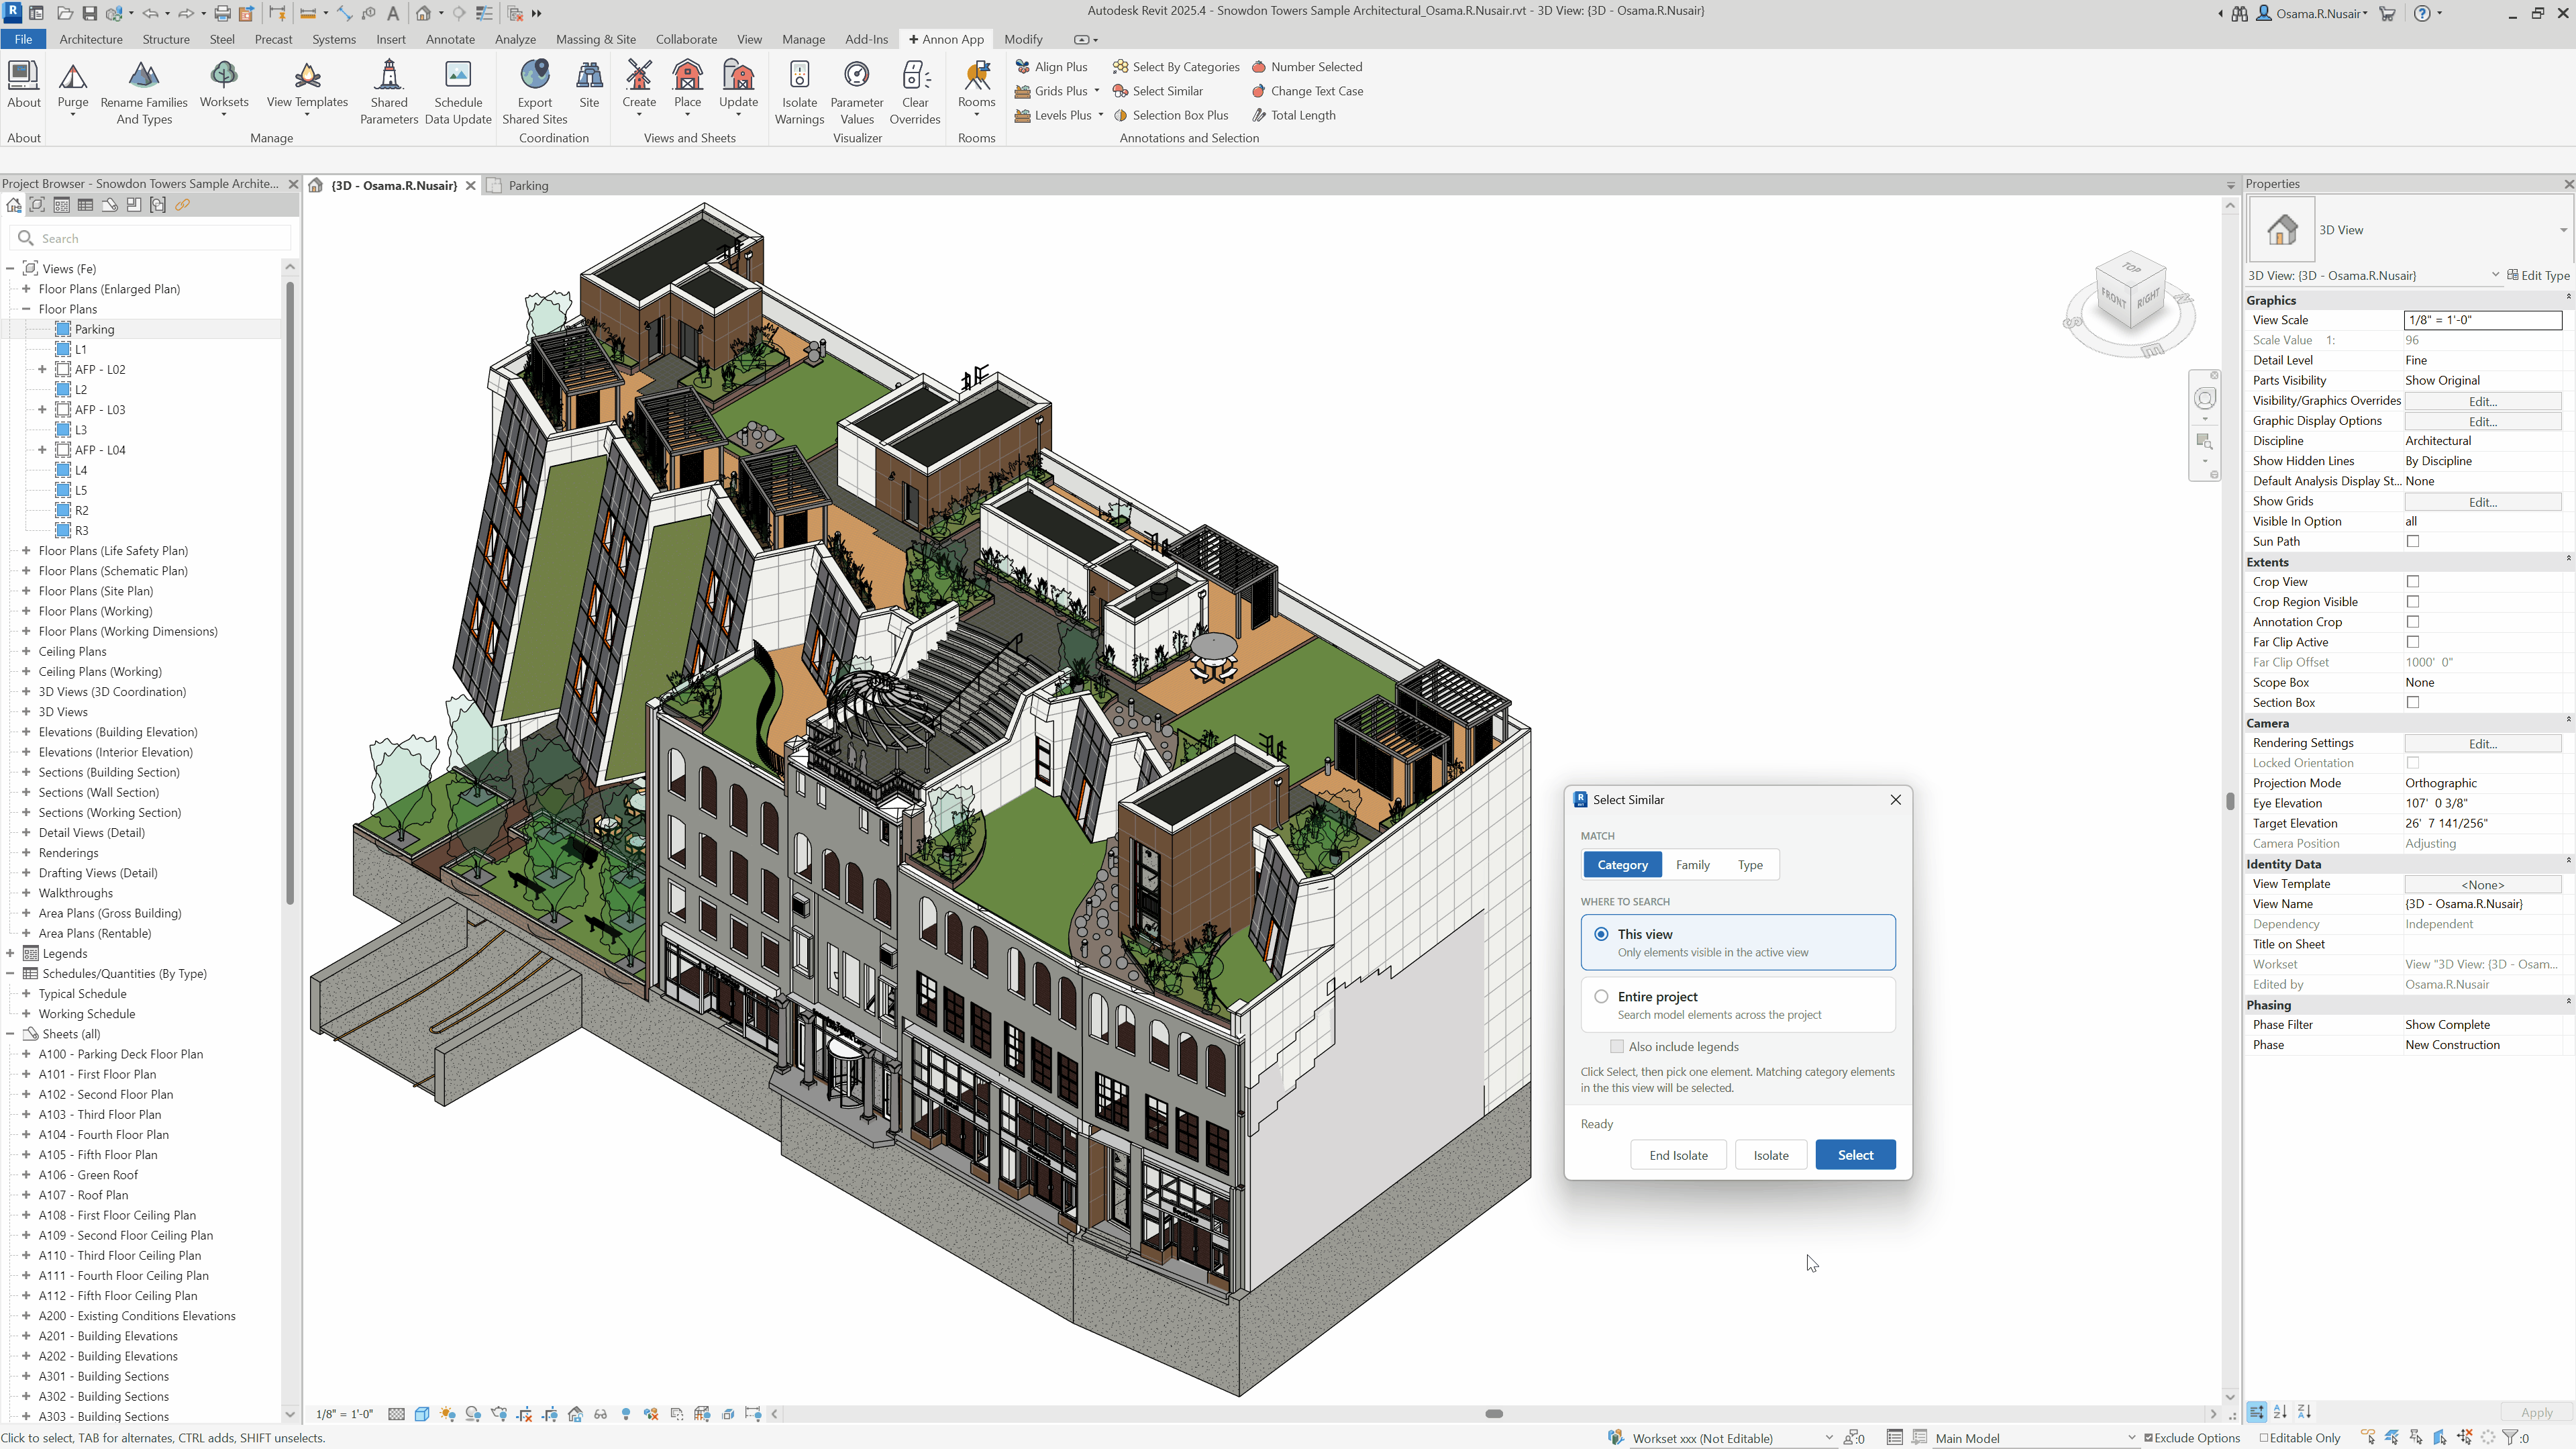Click the Total Length tool
Image resolution: width=2576 pixels, height=1449 pixels.
(x=1293, y=115)
